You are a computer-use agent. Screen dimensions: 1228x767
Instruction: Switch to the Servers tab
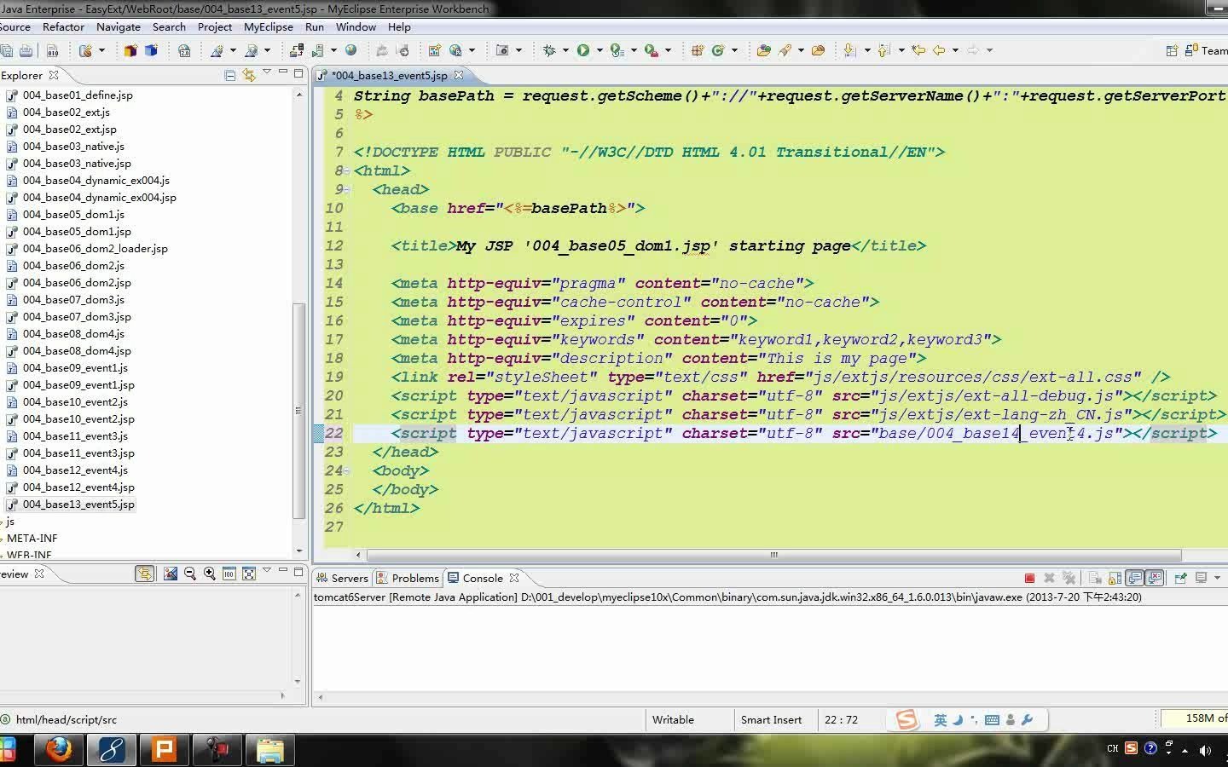(342, 578)
